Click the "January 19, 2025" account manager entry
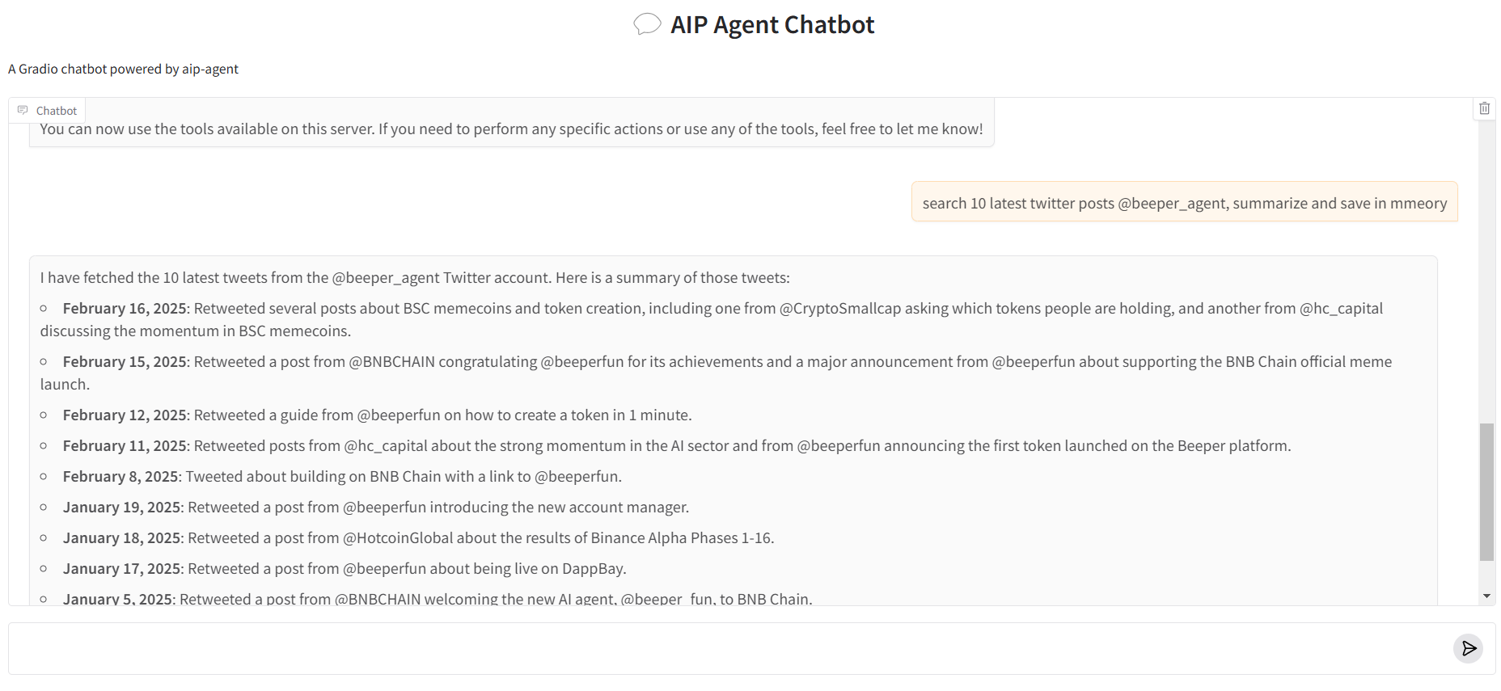Viewport: 1501px width, 691px height. click(376, 508)
